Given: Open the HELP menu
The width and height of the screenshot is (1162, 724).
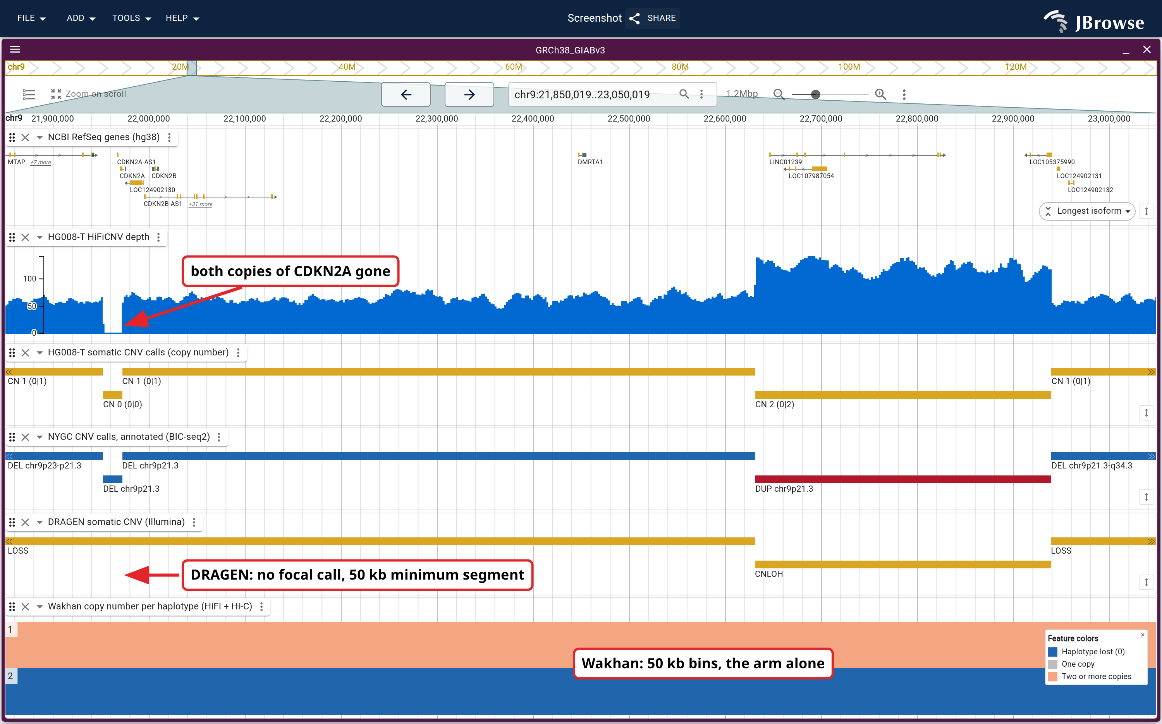Looking at the screenshot, I should click(182, 18).
